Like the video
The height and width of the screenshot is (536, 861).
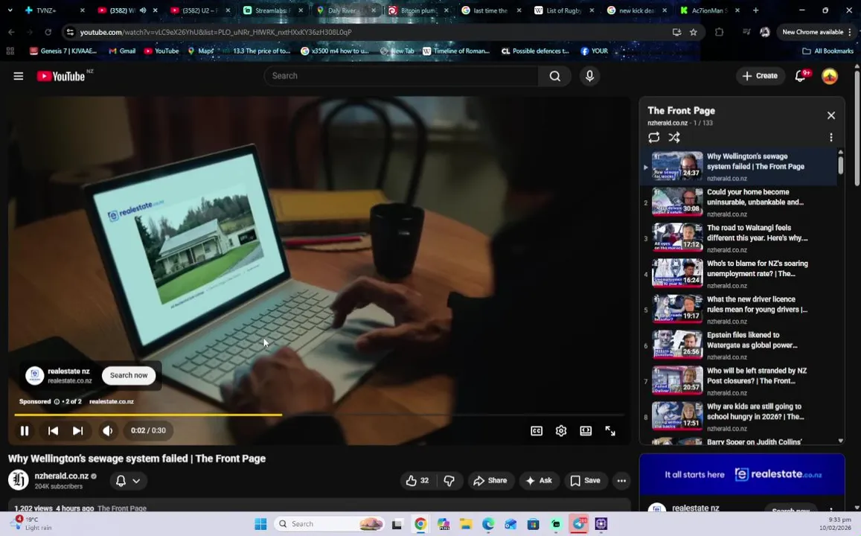pos(418,480)
